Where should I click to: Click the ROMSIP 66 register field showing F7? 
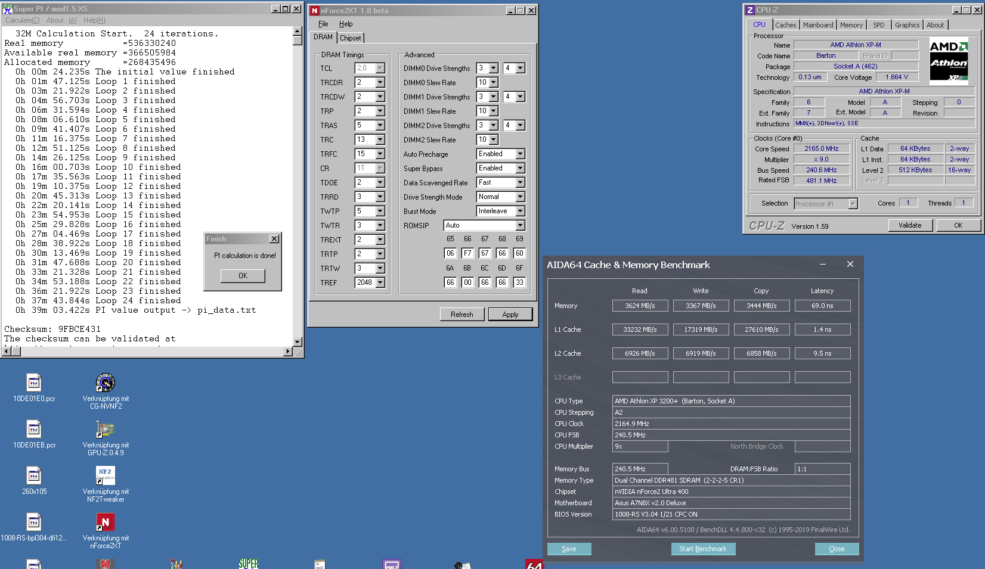(x=467, y=253)
